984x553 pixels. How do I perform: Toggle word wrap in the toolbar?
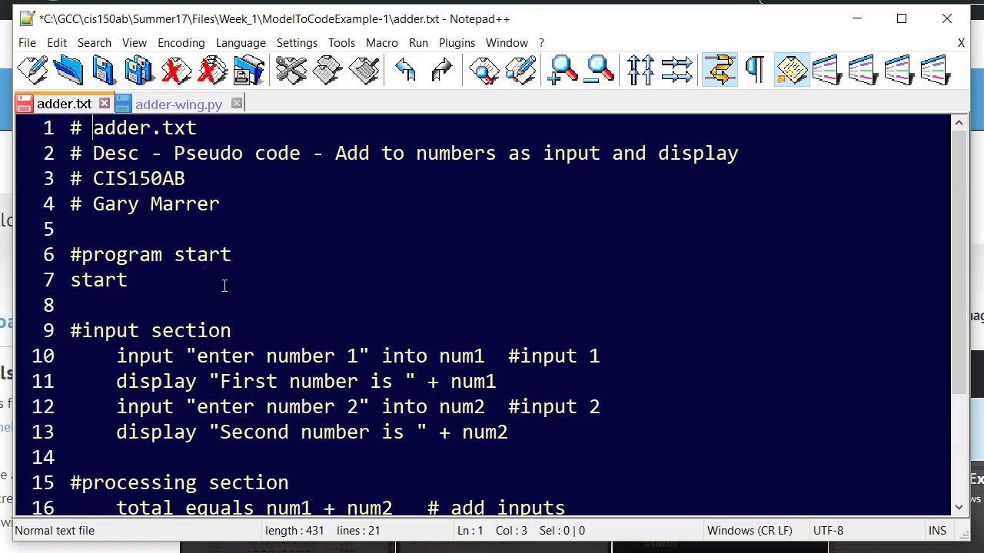point(720,71)
